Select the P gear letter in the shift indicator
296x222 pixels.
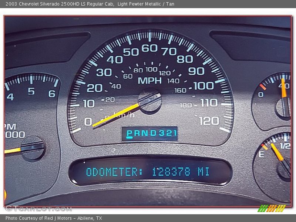tap(129, 133)
